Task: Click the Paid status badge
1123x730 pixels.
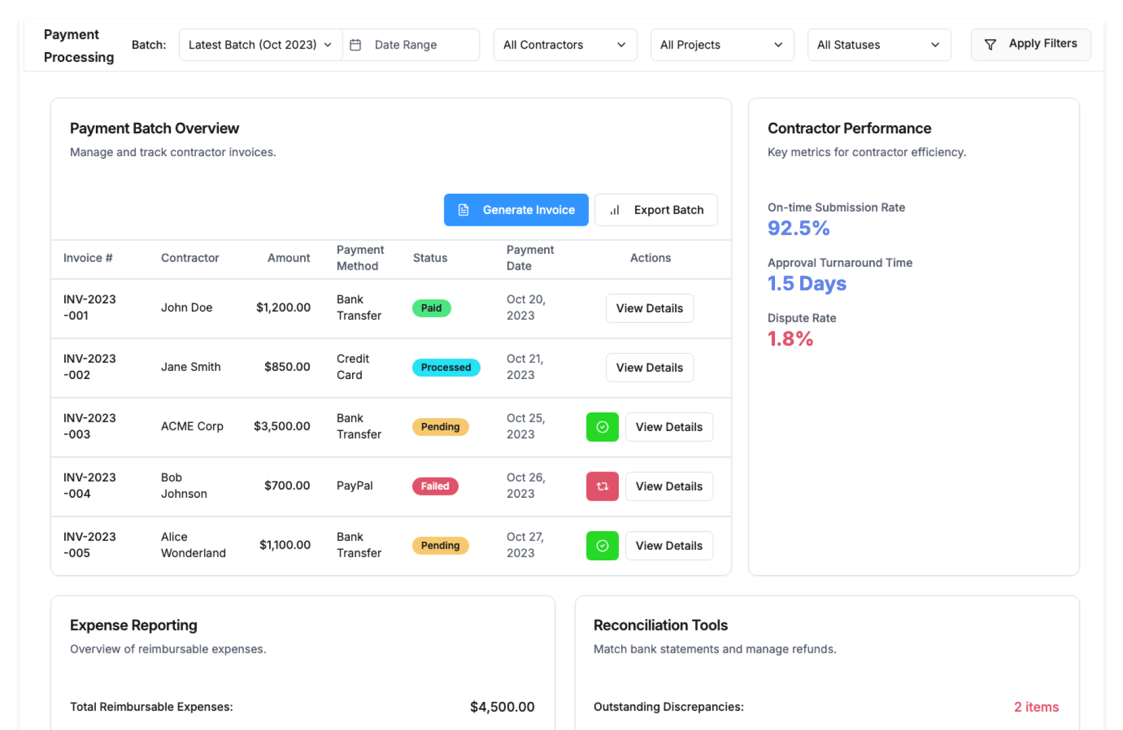Action: tap(431, 308)
